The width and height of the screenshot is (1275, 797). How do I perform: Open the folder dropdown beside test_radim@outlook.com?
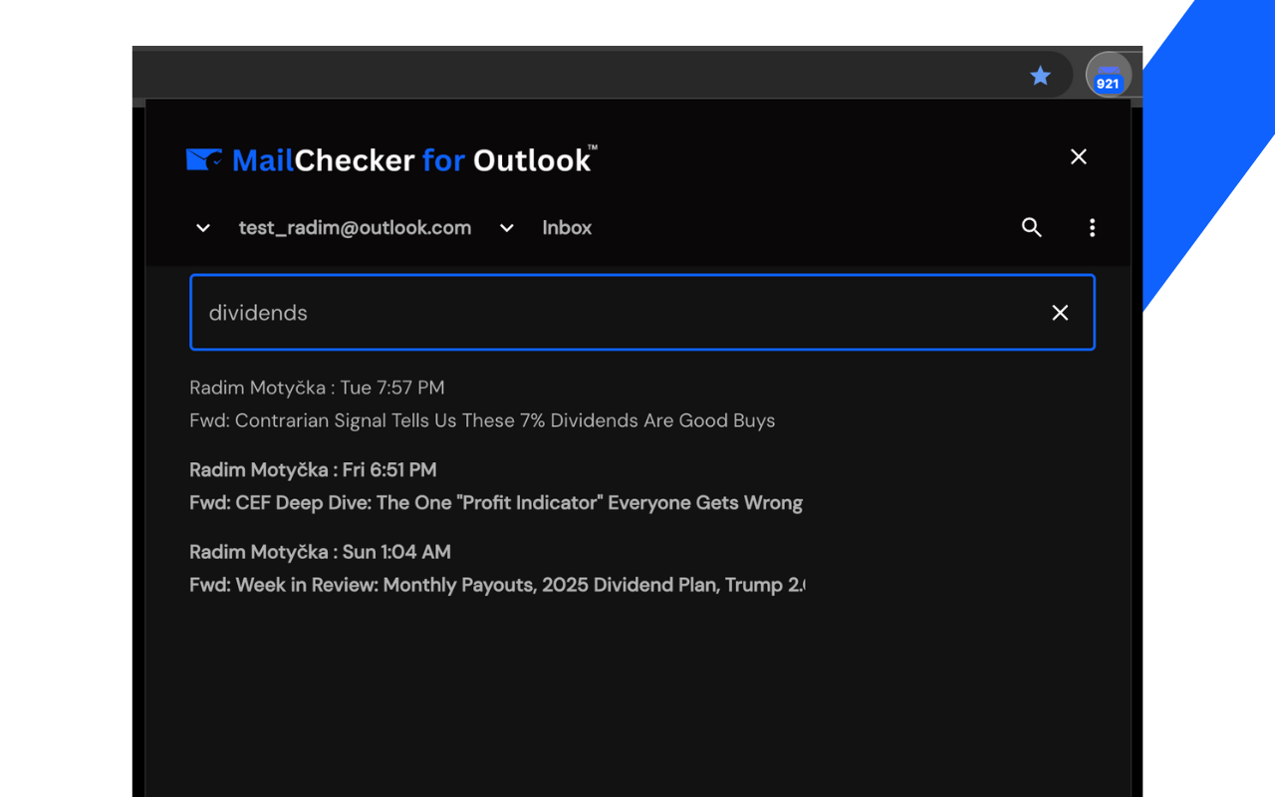[506, 227]
